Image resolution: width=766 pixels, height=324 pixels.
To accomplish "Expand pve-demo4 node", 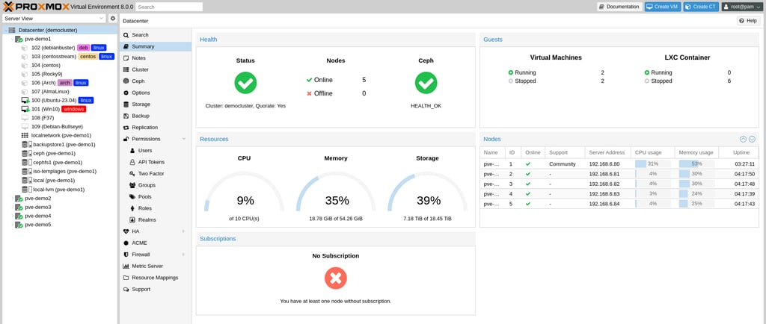I will [12, 216].
